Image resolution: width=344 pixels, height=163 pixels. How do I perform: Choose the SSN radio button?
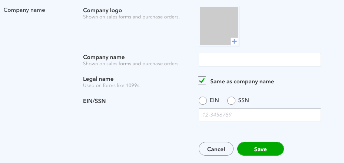[x=231, y=101]
